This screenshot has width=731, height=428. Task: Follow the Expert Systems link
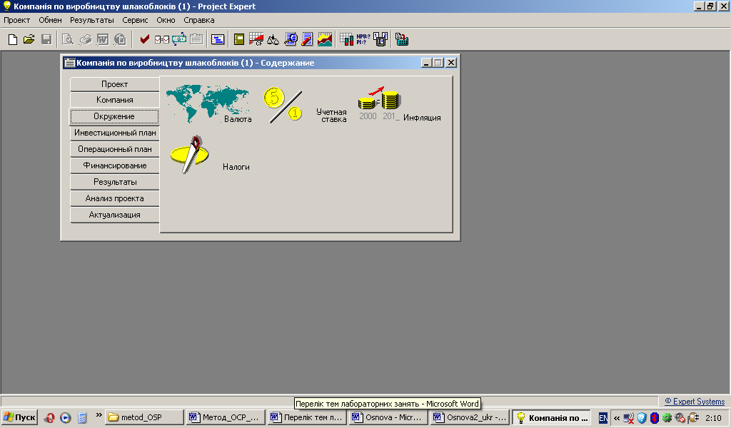pos(695,402)
